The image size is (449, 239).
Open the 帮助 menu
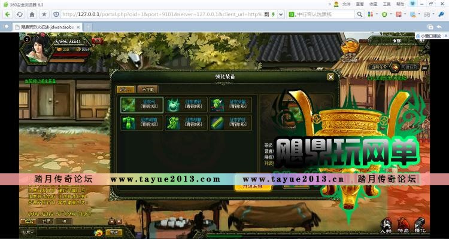tap(400, 4)
